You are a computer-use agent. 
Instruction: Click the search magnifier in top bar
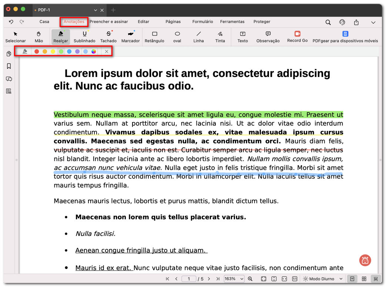click(328, 22)
